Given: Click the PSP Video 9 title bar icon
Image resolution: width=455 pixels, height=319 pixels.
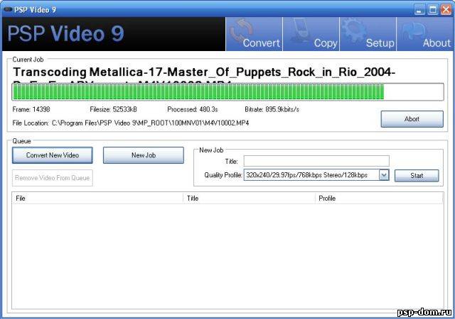Looking at the screenshot, I should click(8, 9).
